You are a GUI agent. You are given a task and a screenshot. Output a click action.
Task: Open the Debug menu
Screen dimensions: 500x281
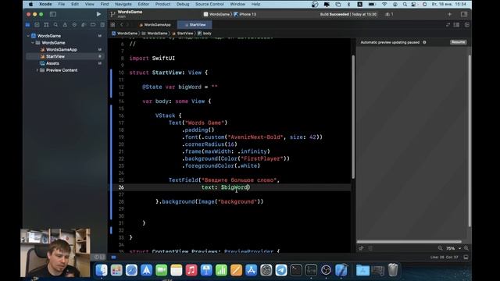[183, 4]
